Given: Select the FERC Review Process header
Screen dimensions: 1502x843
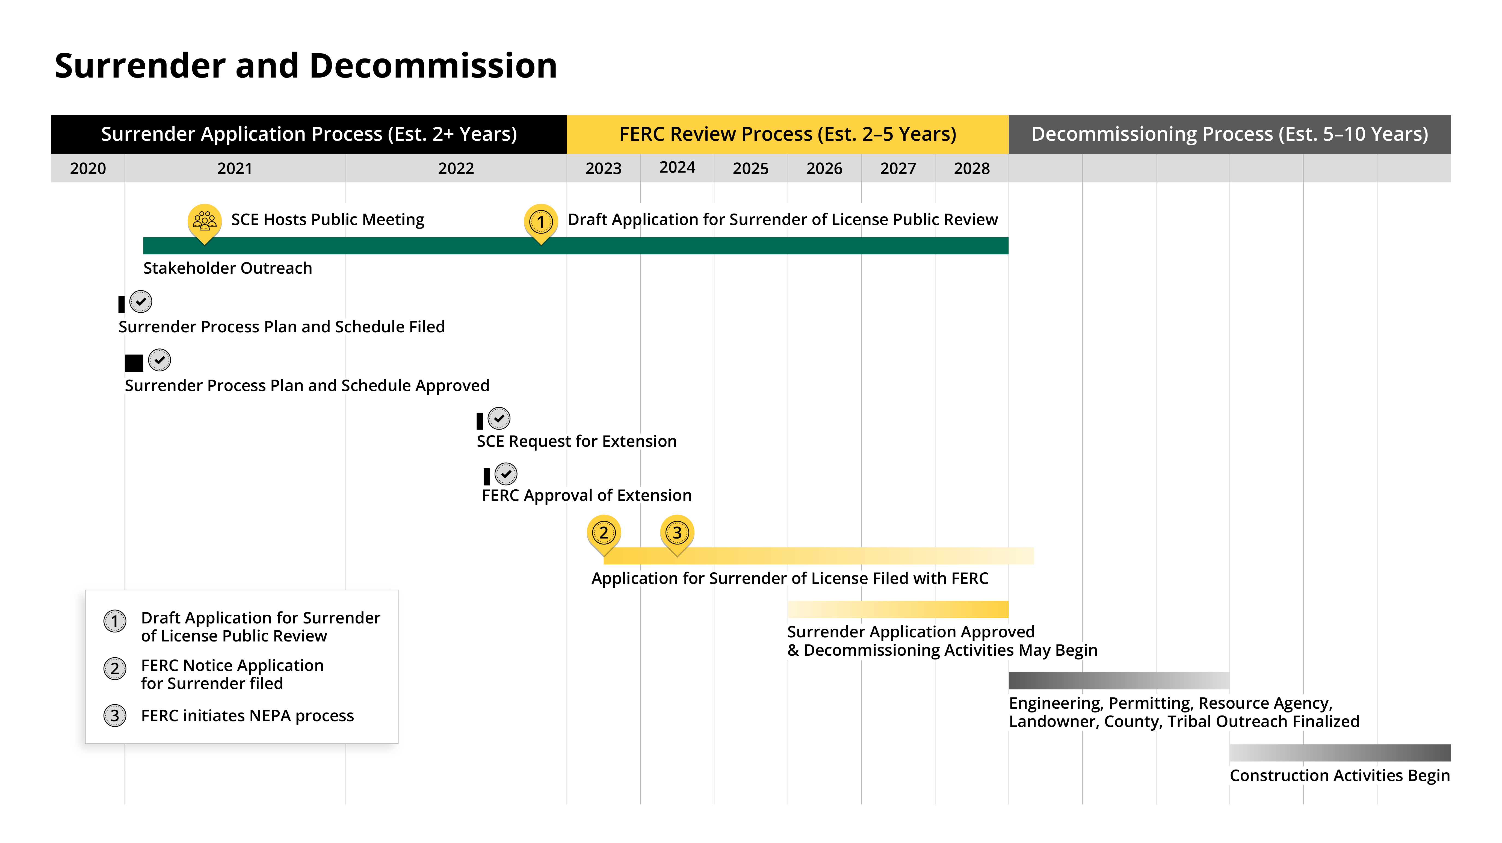Looking at the screenshot, I should [788, 134].
